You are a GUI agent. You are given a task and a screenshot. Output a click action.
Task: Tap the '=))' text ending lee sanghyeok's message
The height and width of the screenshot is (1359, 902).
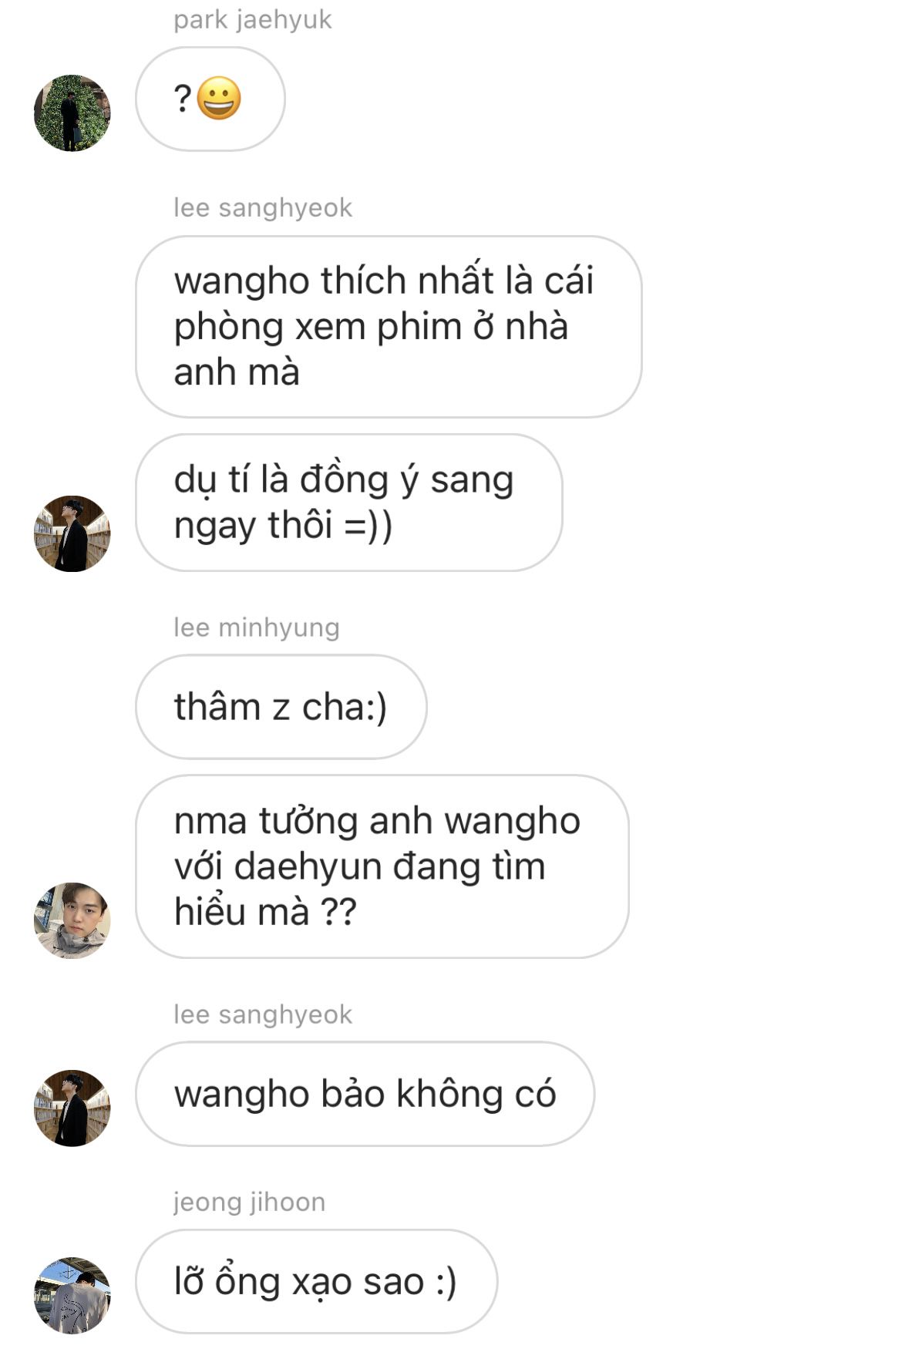(368, 526)
